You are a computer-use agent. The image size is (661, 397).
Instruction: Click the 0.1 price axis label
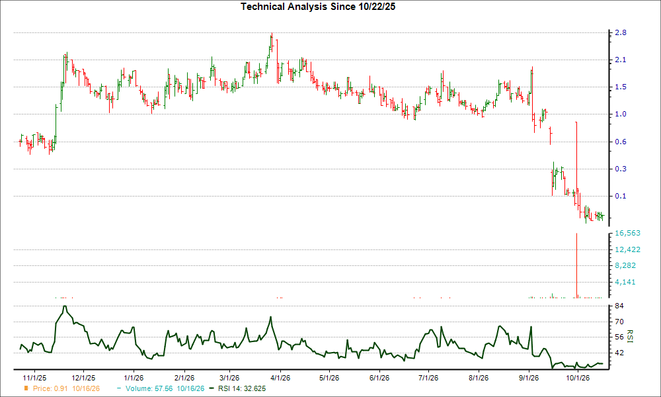(x=621, y=196)
